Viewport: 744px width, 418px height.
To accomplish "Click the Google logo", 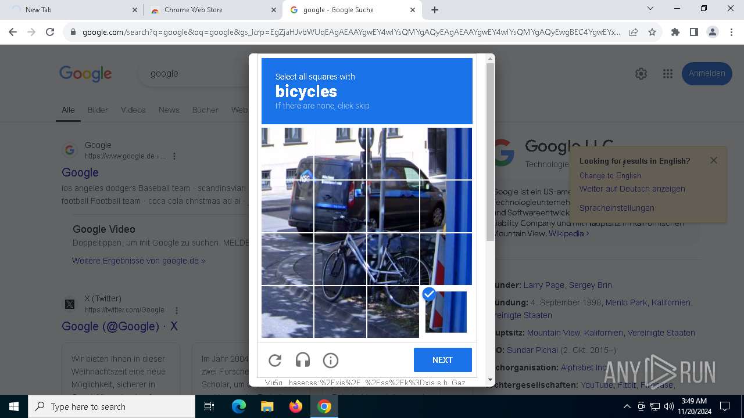I will [x=85, y=74].
